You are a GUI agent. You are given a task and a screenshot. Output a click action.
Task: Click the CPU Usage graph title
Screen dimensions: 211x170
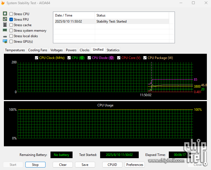point(105,105)
